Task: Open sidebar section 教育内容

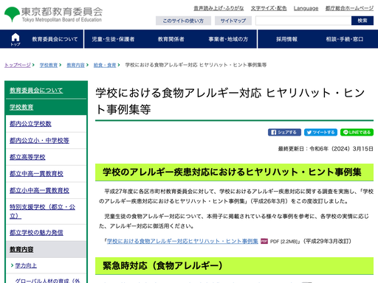Action: [x=21, y=249]
